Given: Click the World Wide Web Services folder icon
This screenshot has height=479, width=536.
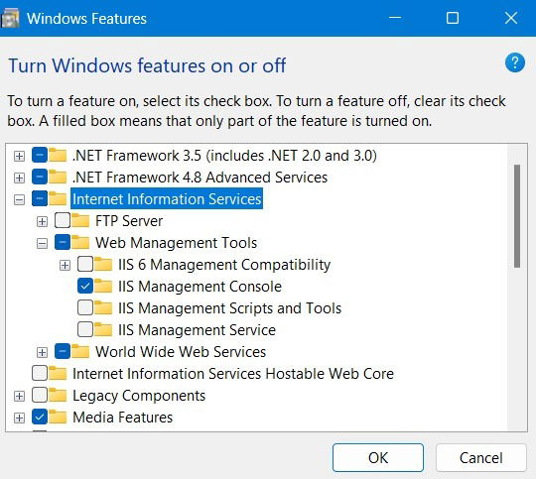Looking at the screenshot, I should click(80, 351).
